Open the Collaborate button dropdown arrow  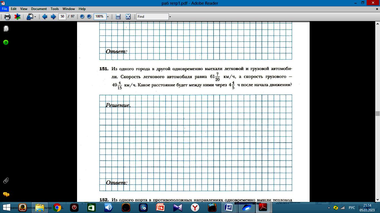pos(35,17)
